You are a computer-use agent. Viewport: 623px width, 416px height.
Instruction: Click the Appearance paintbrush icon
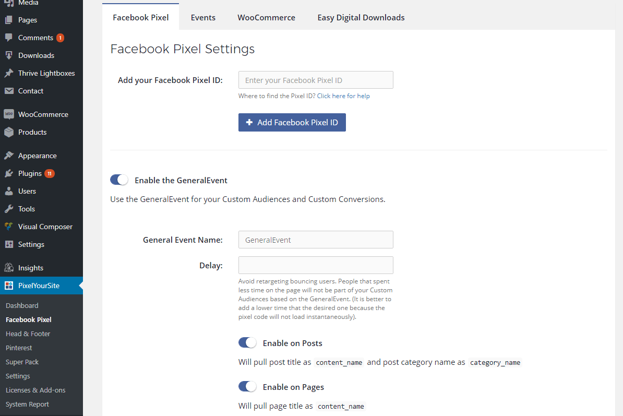click(x=9, y=156)
